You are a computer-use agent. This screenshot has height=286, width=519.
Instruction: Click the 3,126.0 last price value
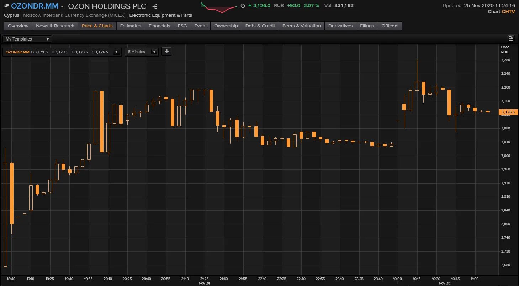(x=262, y=6)
